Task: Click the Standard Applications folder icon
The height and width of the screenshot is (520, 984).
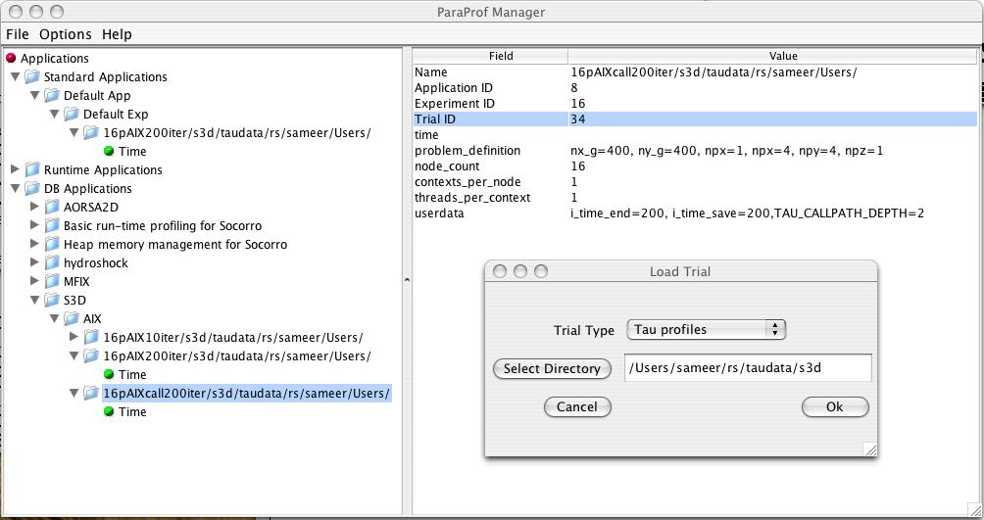Action: (32, 77)
